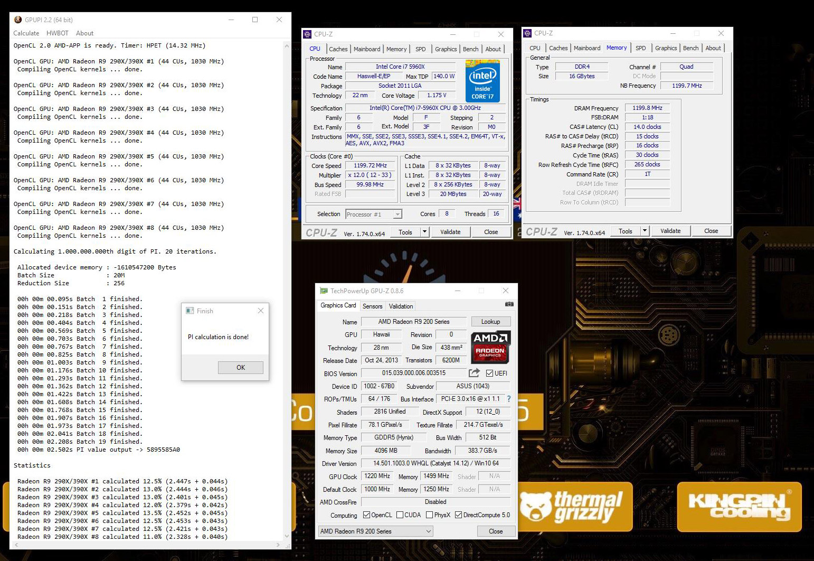Open About tab in CPU-Z CPU window
814x561 pixels.
(493, 49)
